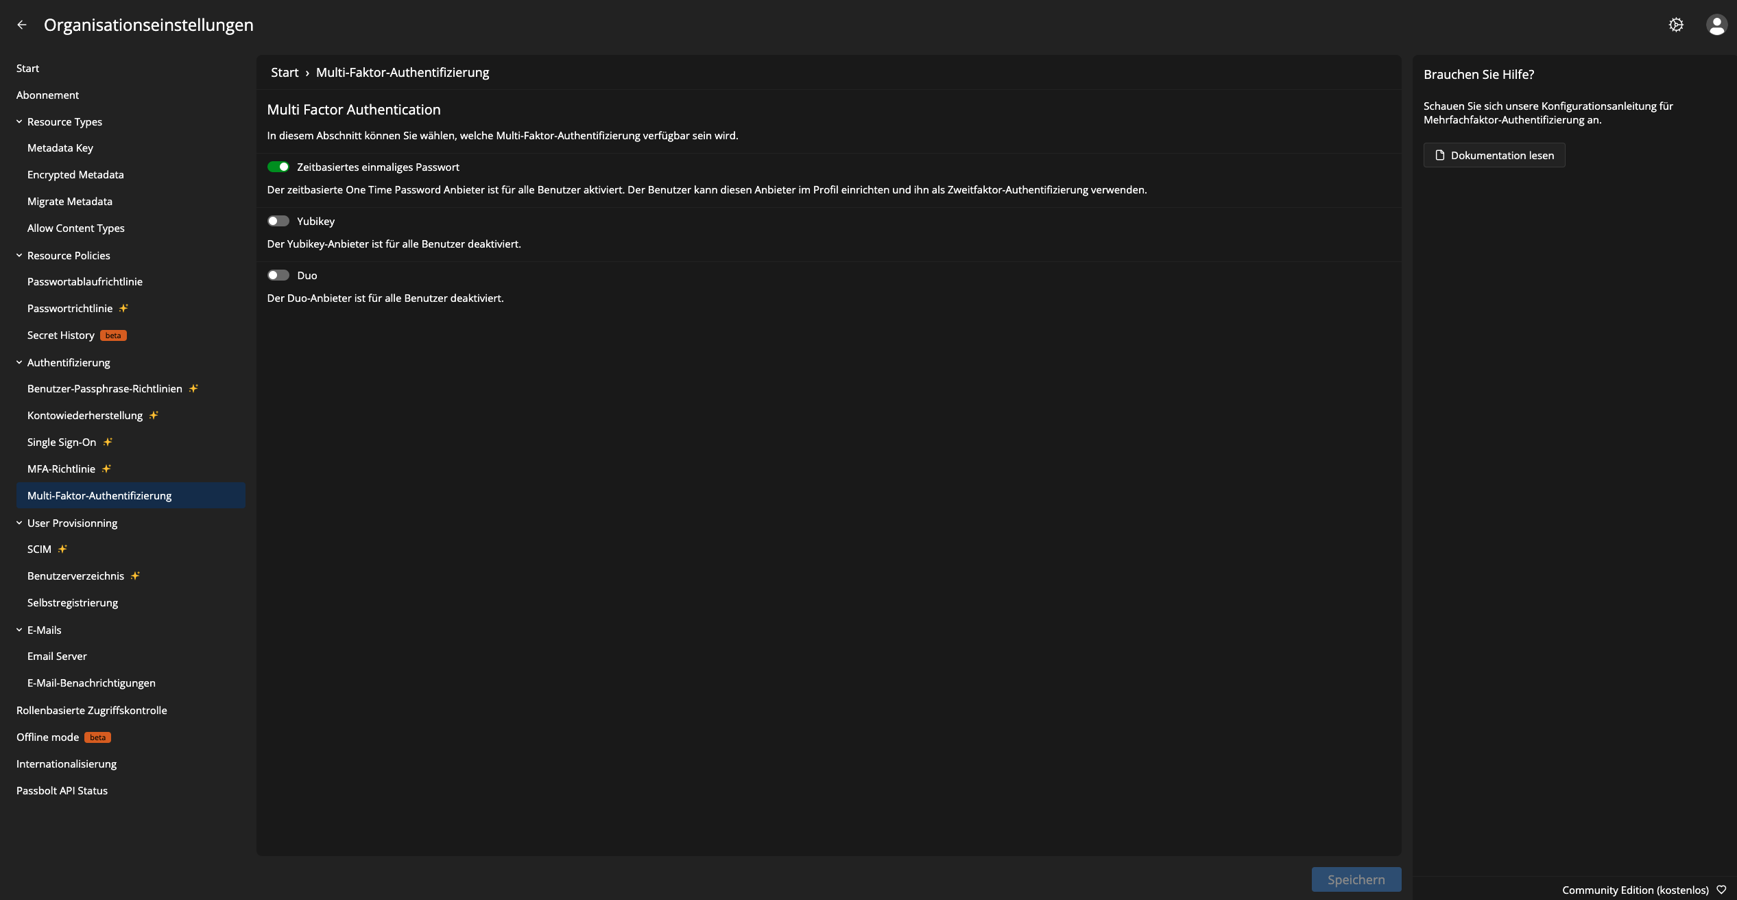The image size is (1737, 900).
Task: Select Multi-Faktor-Authentifizierung in the sidebar
Action: (x=130, y=495)
